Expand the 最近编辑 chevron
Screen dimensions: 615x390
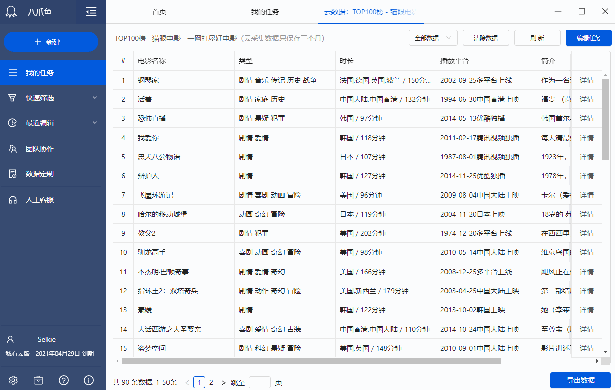tap(94, 123)
